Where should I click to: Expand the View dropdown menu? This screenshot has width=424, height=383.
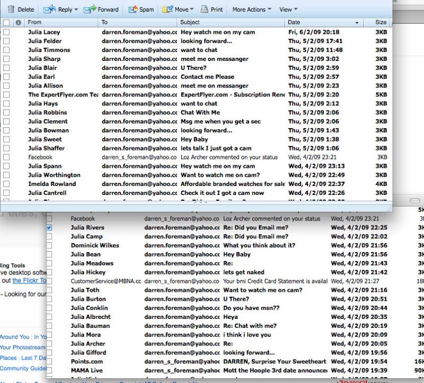(x=288, y=9)
